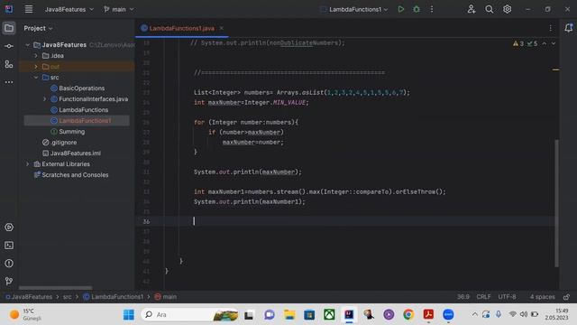Change 4 spaces indentation setting
577x325 pixels.
[542, 297]
